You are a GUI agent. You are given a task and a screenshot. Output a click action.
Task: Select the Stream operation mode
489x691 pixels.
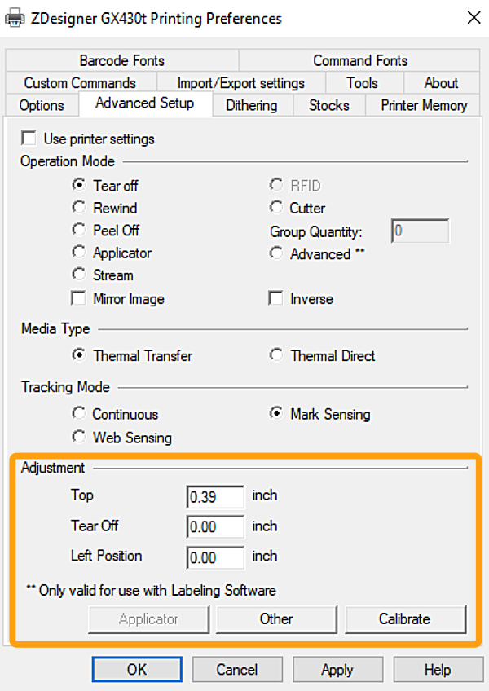pyautogui.click(x=79, y=275)
